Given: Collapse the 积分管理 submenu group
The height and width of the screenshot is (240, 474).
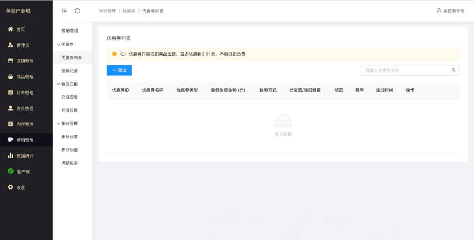Looking at the screenshot, I should [69, 123].
